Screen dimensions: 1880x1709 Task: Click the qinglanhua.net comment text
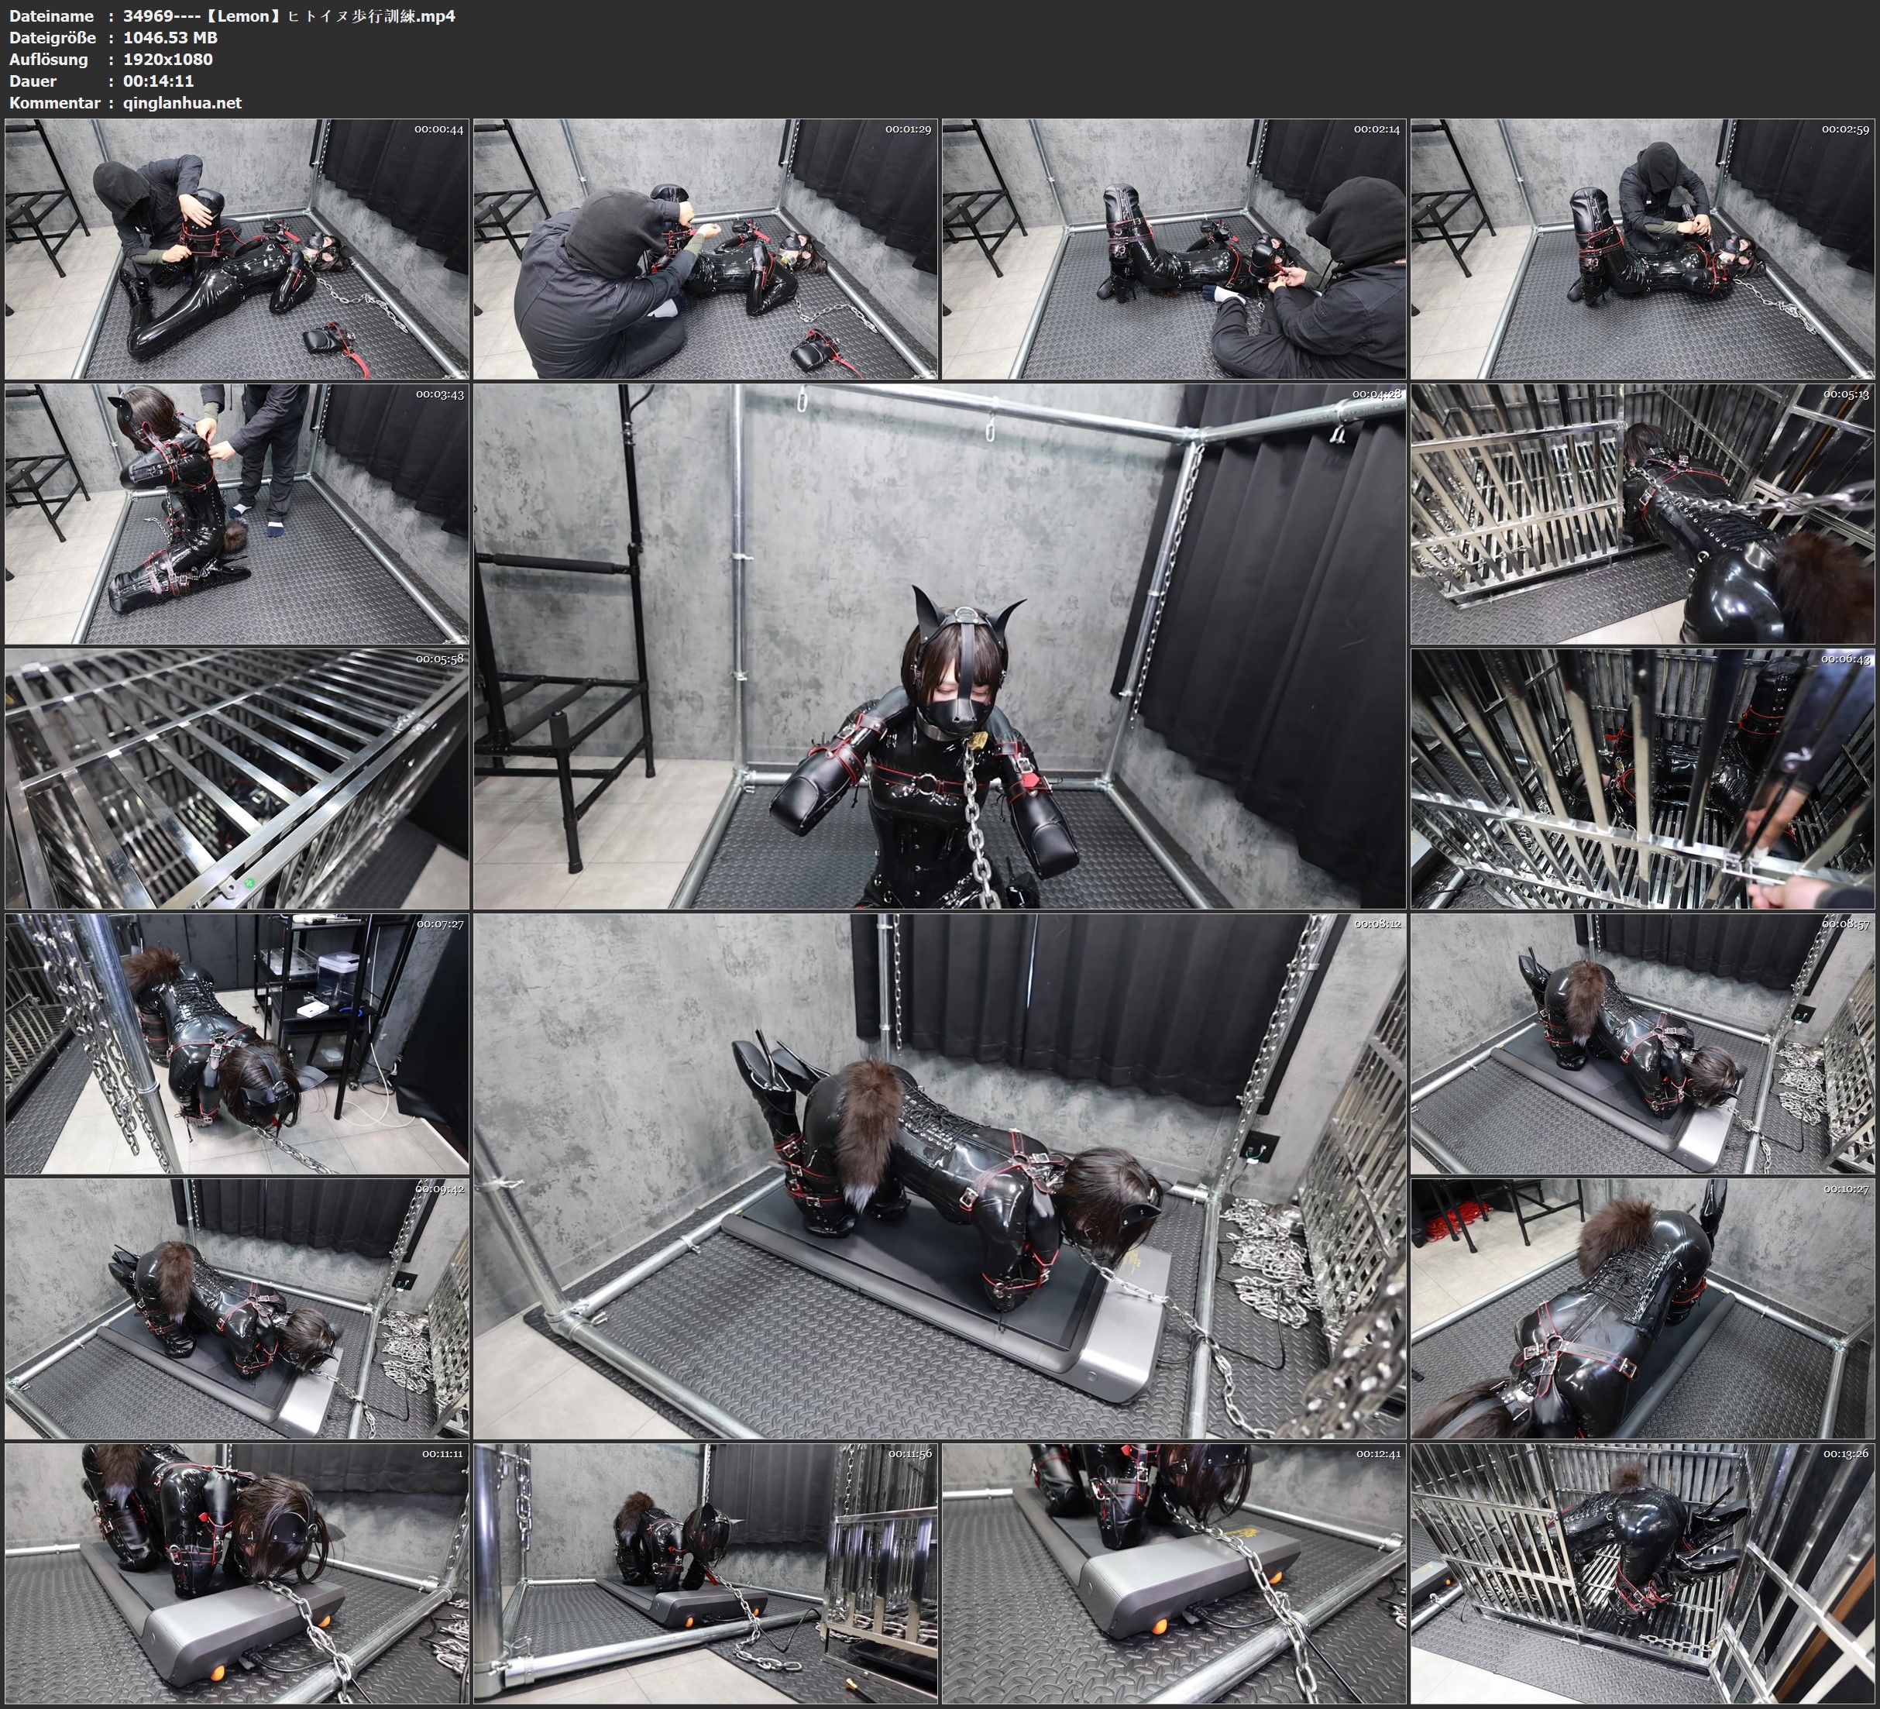[x=182, y=102]
